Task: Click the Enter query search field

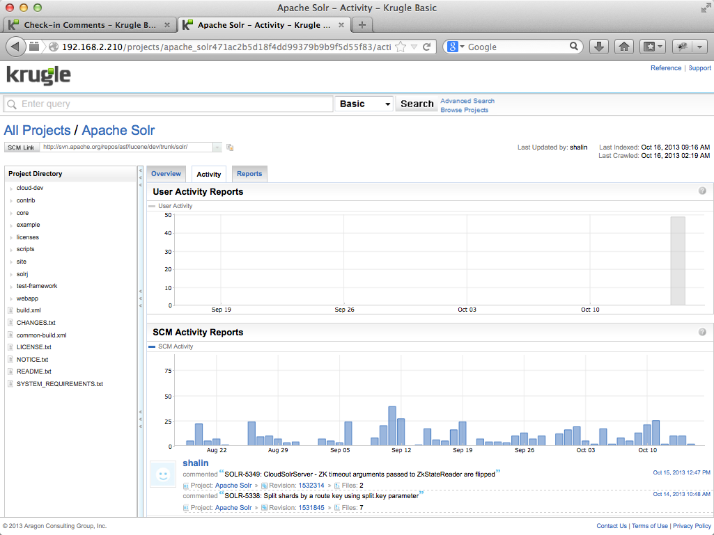Action: click(168, 104)
